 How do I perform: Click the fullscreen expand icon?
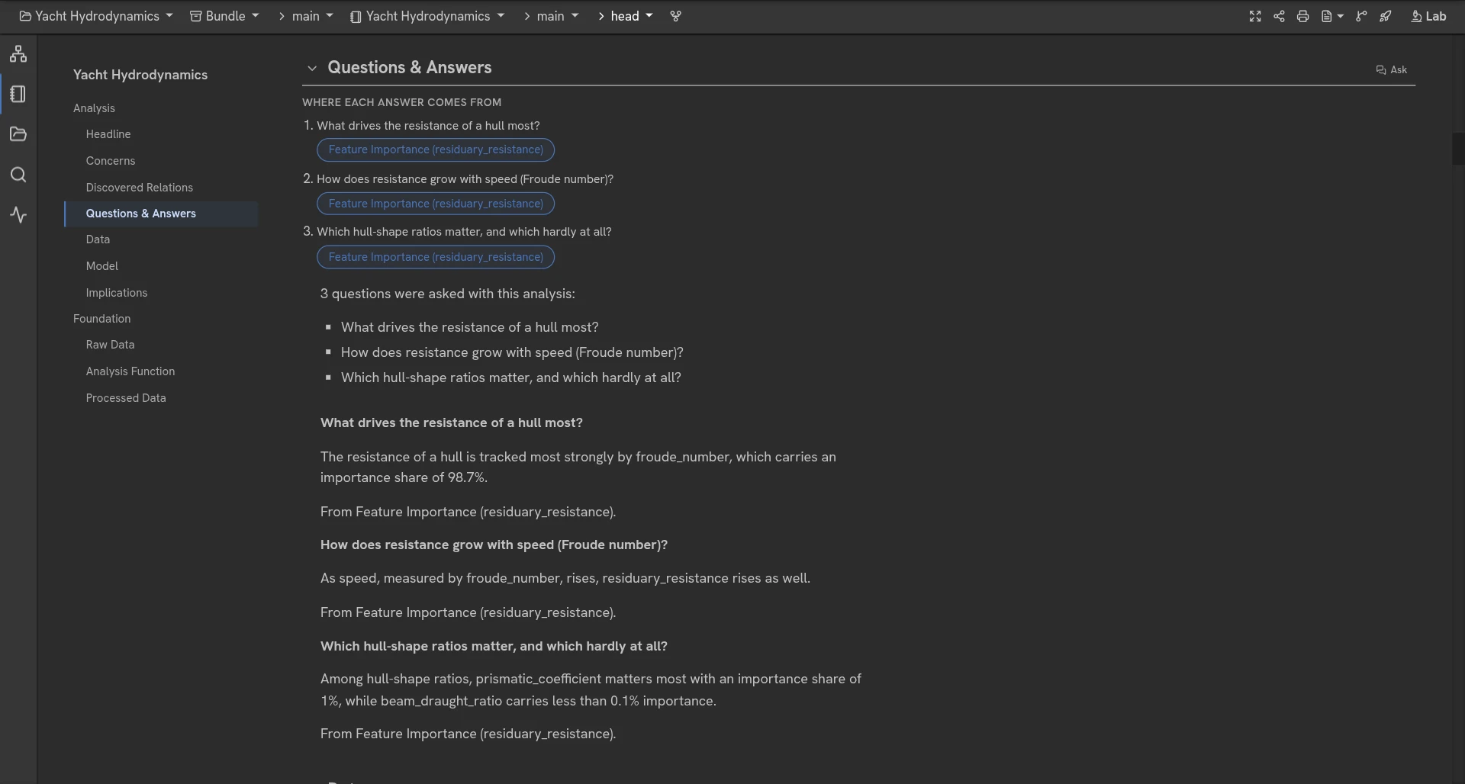coord(1255,16)
